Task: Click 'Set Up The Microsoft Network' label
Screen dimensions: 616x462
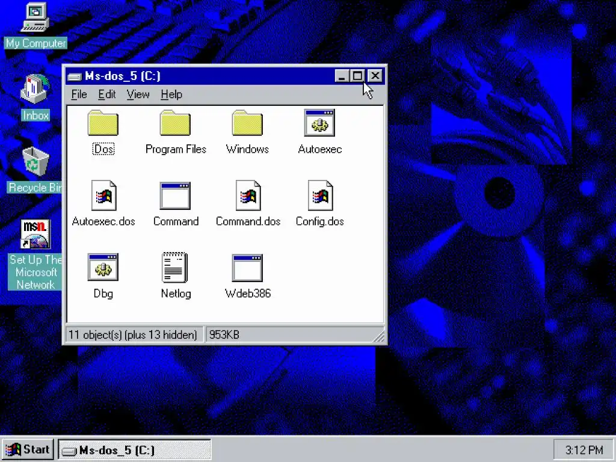Action: [x=35, y=272]
